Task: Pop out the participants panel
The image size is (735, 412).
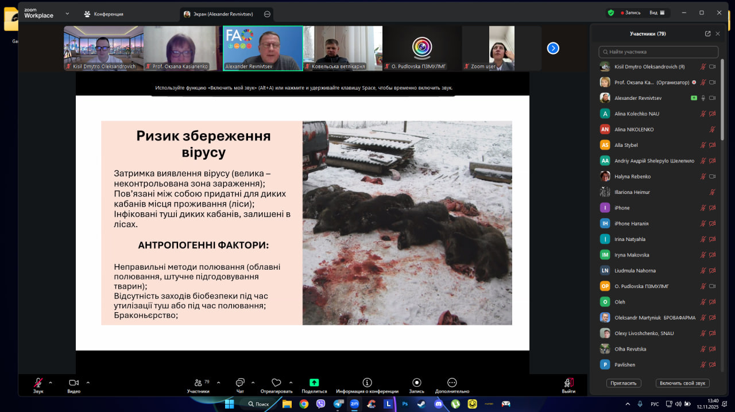Action: pos(707,34)
